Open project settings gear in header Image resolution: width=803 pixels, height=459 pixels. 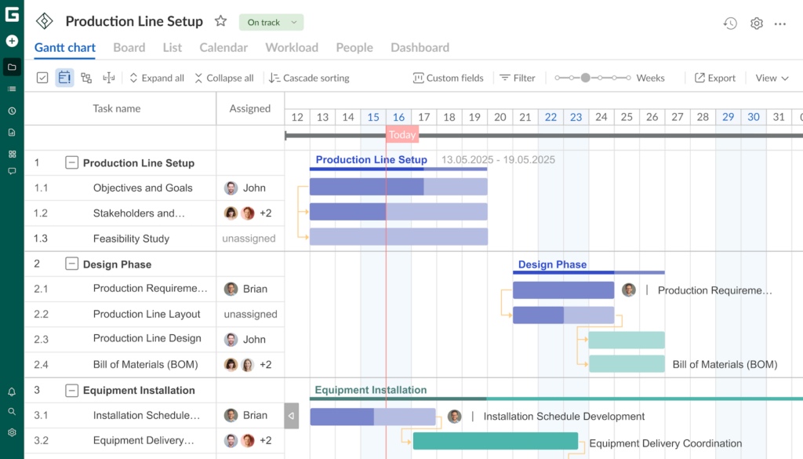(x=756, y=24)
